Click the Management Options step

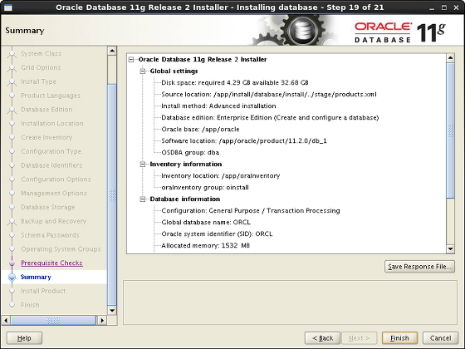54,193
